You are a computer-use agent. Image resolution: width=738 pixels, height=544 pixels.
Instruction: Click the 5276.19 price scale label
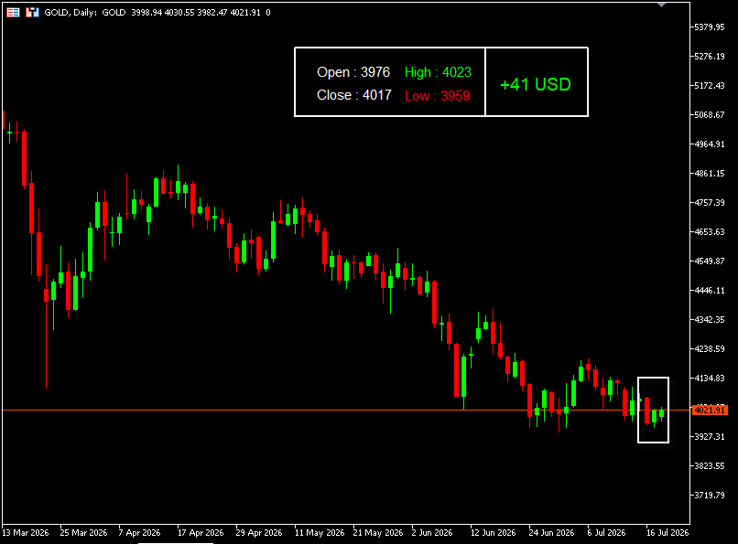(x=710, y=57)
